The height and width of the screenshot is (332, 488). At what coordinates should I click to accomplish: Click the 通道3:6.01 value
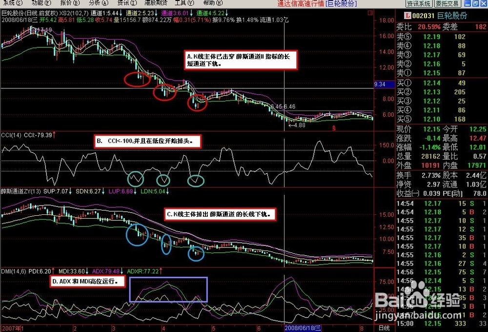(x=175, y=13)
